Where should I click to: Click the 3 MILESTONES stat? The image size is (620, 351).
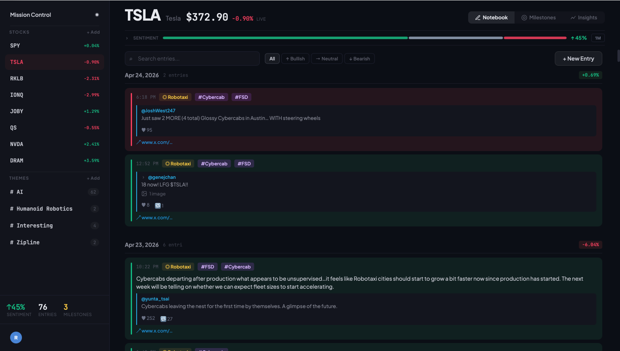tap(78, 310)
